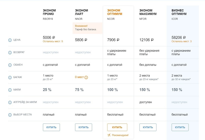The width and height of the screenshot is (205, 140).
Task: Click orange info icon next to 0 мест
Action: pos(86,77)
